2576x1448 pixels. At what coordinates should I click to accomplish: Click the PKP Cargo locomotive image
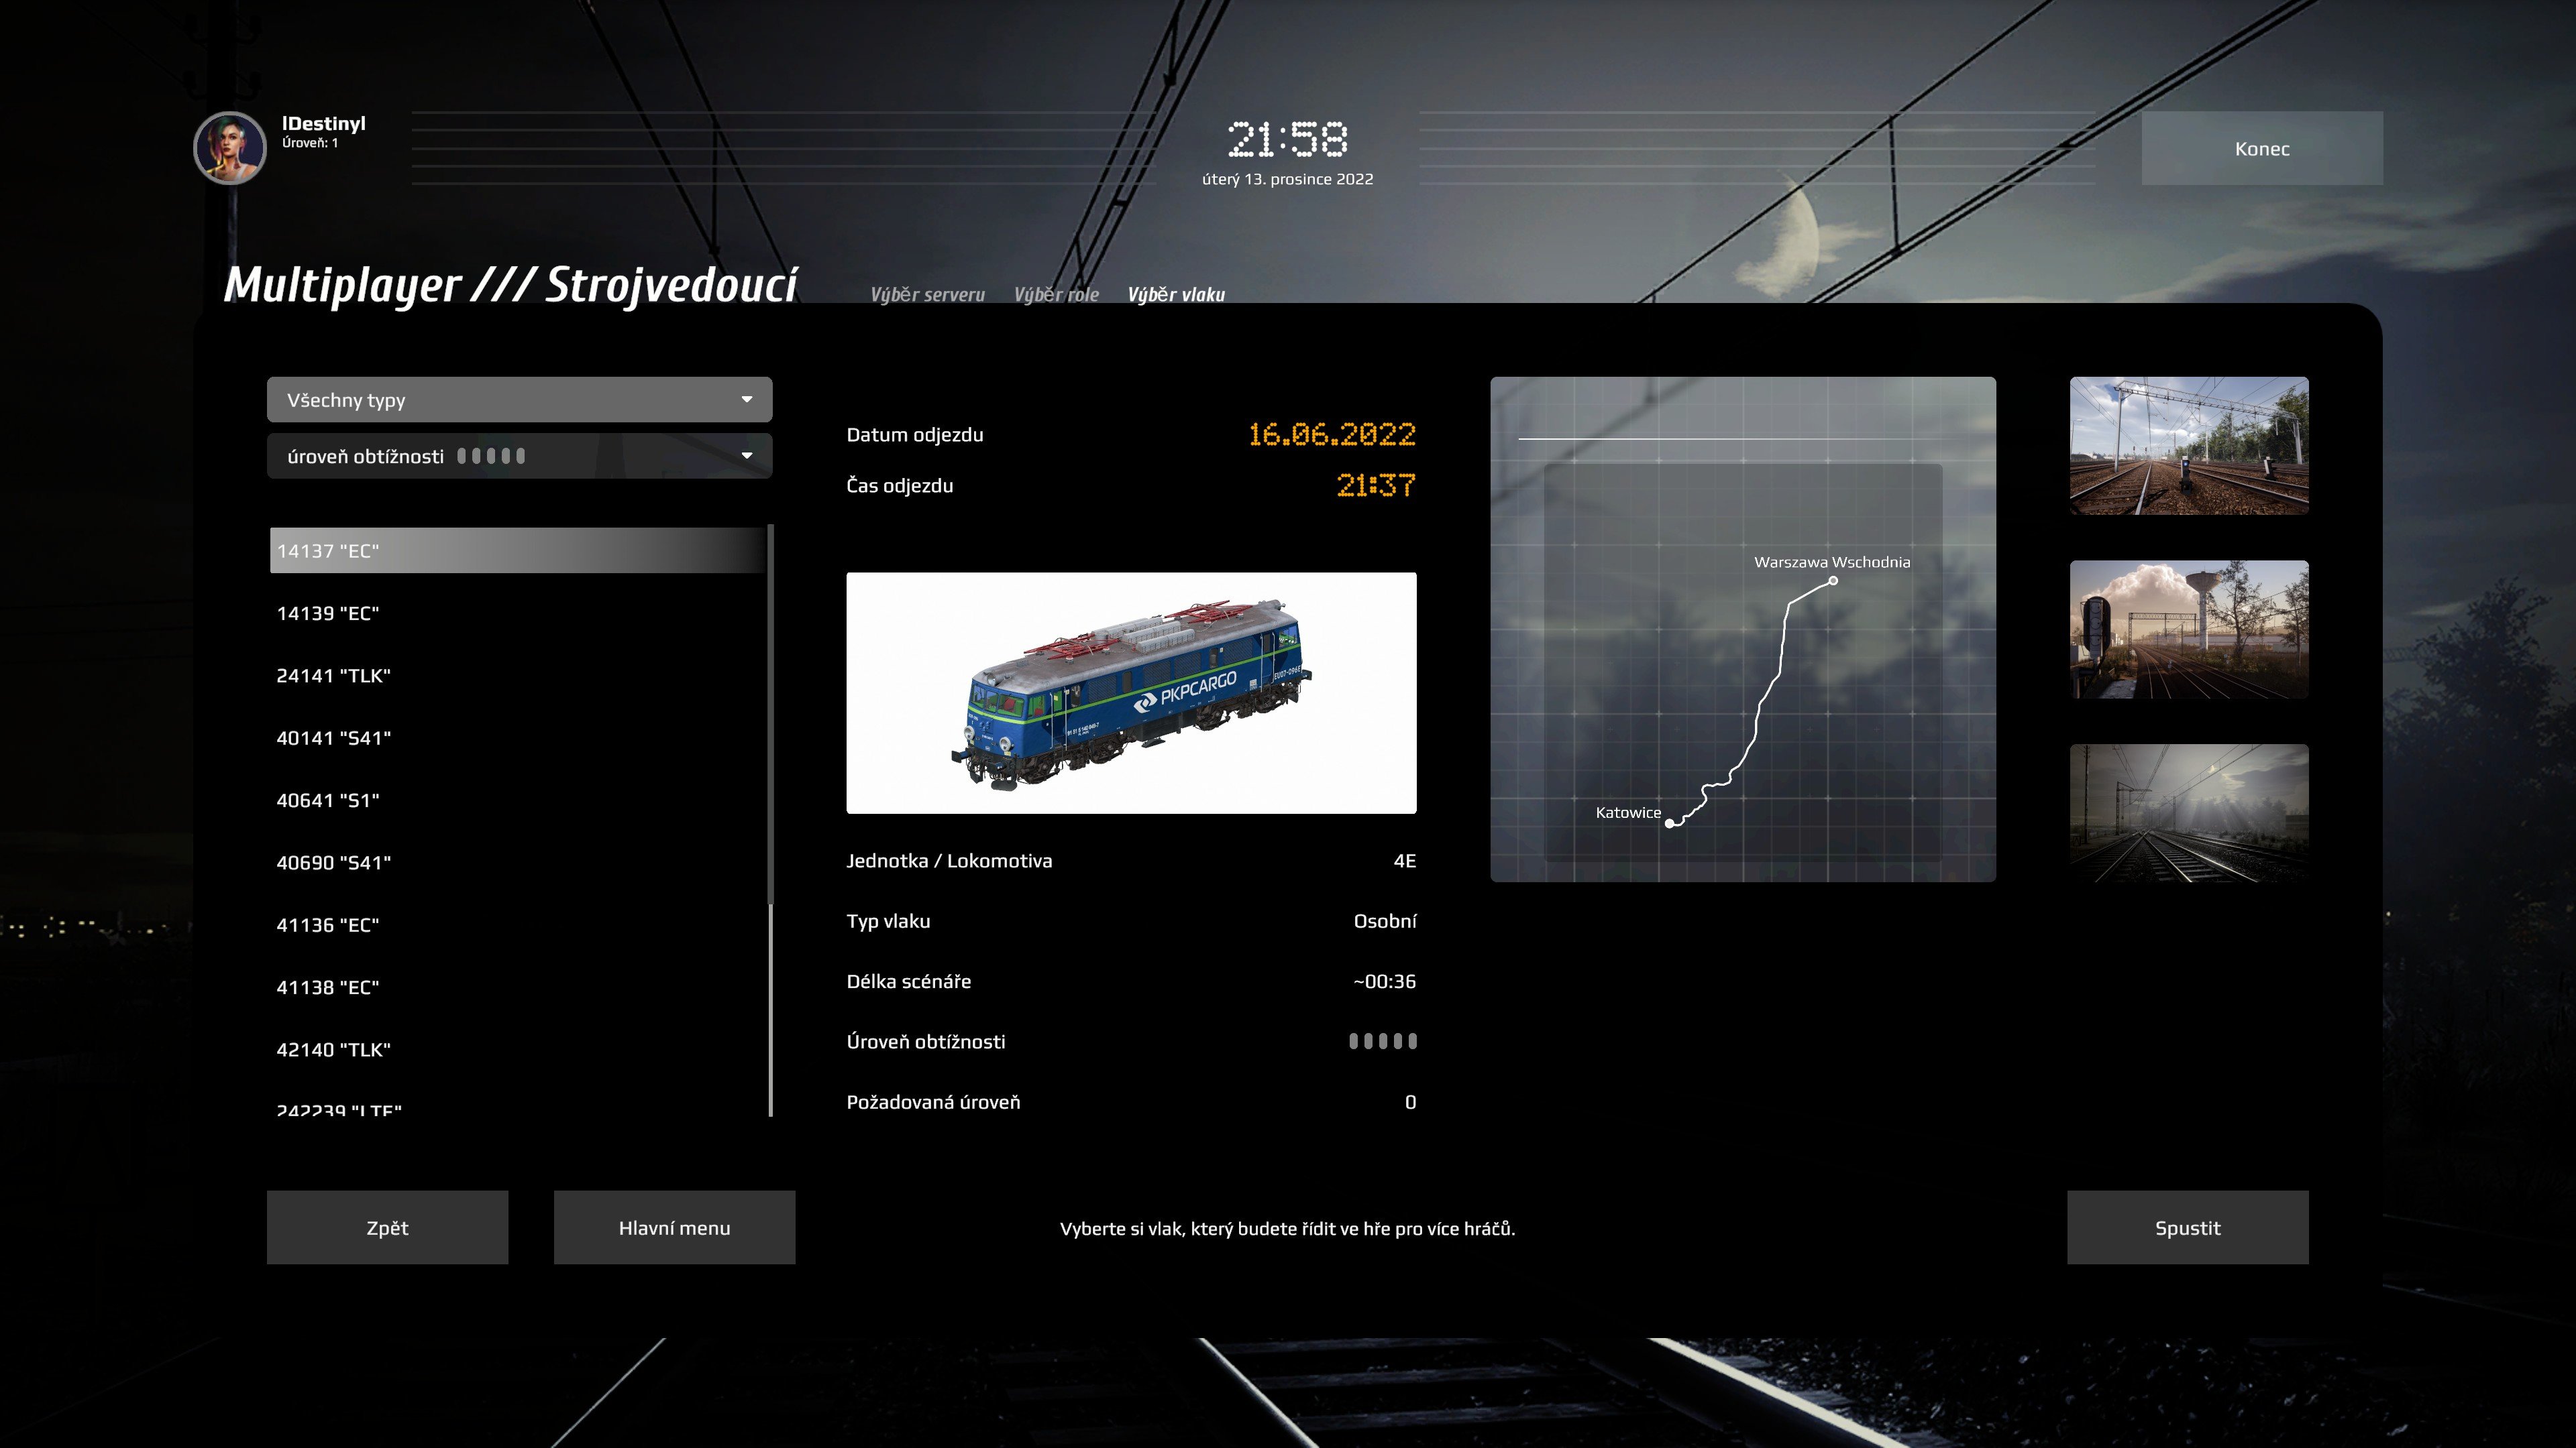click(x=1130, y=692)
